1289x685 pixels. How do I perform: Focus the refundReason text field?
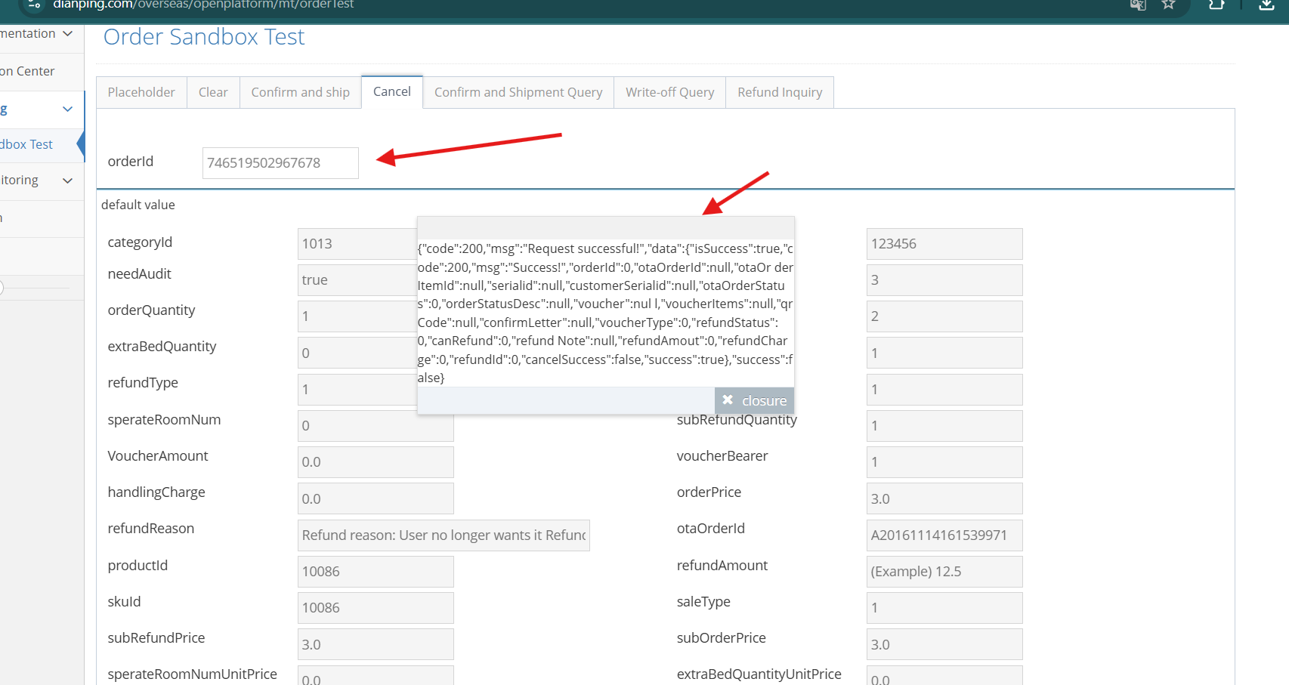click(443, 535)
